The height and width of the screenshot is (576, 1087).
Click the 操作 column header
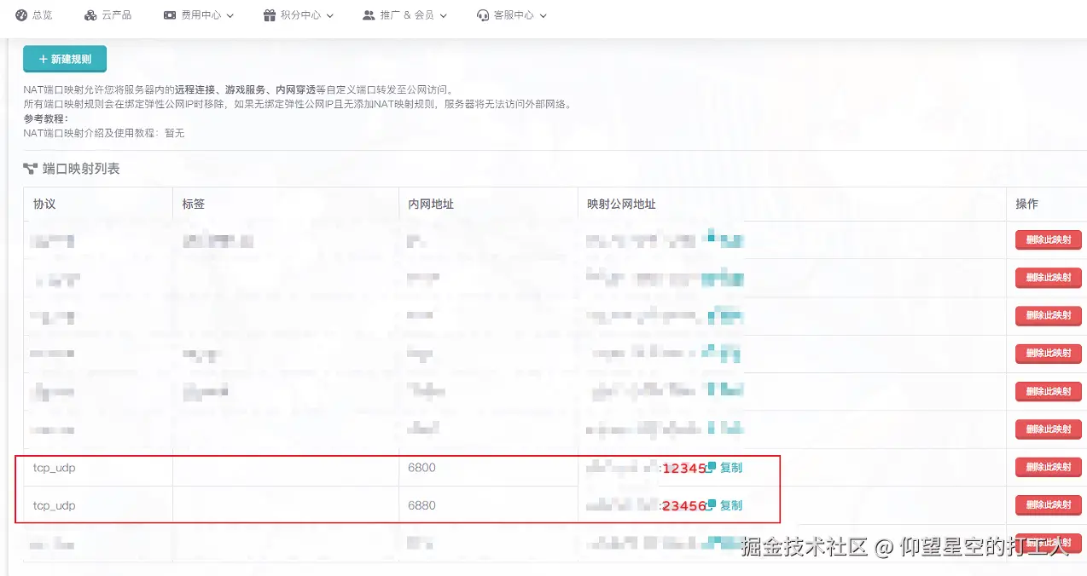(x=1026, y=204)
